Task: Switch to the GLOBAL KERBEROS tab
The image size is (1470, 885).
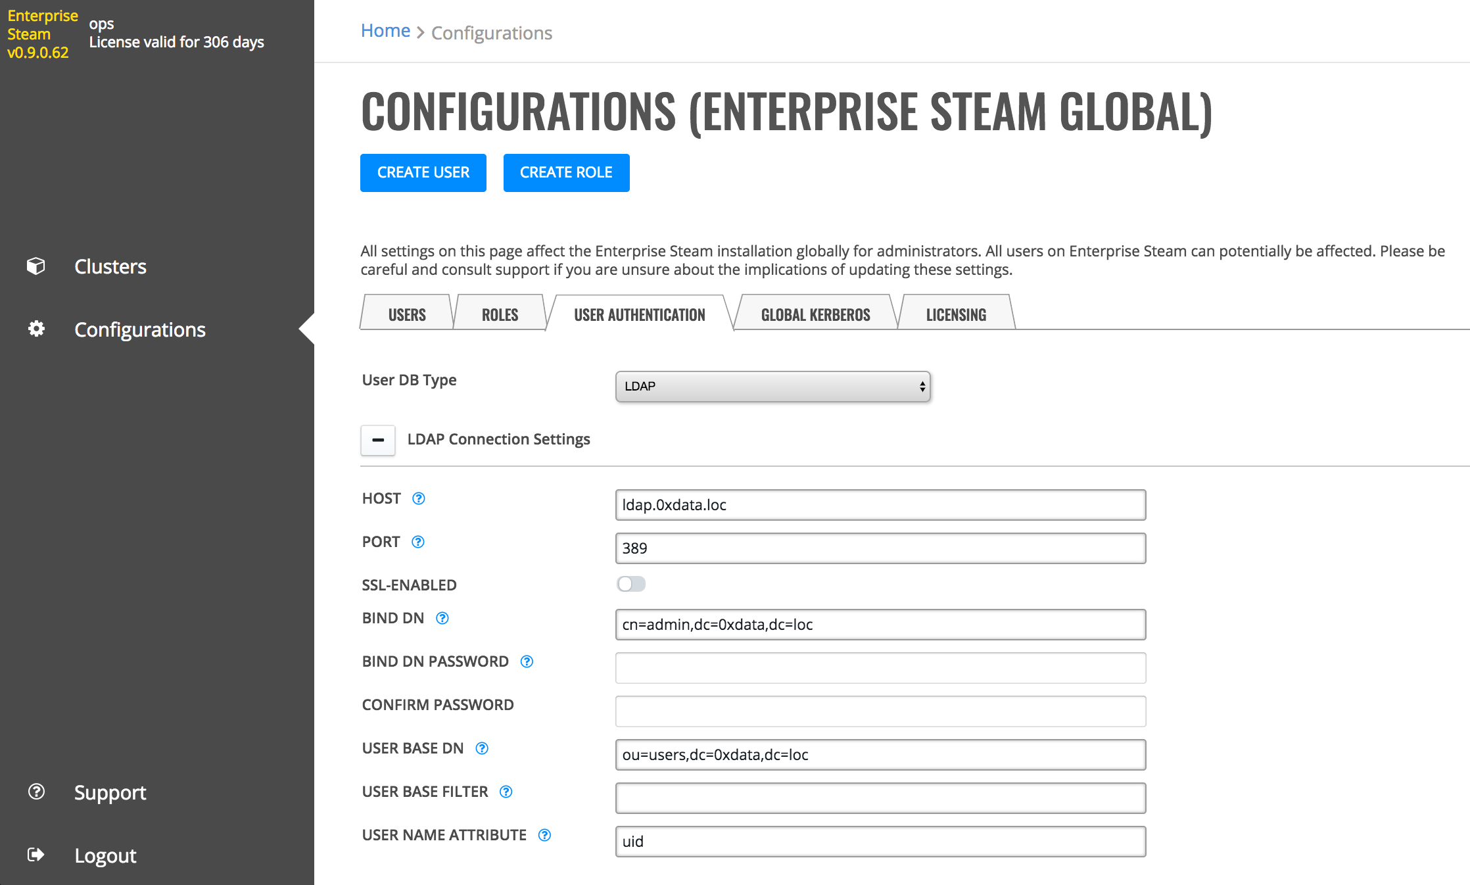Action: coord(815,314)
